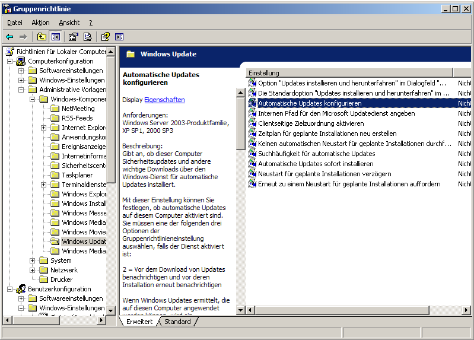Click the NetMeeting folder icon
Viewport: 474px width, 340px height.
coord(55,109)
